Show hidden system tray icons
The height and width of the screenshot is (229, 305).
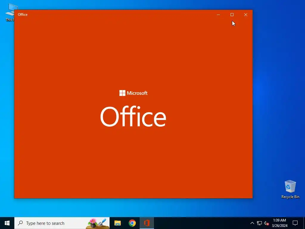coord(252,223)
